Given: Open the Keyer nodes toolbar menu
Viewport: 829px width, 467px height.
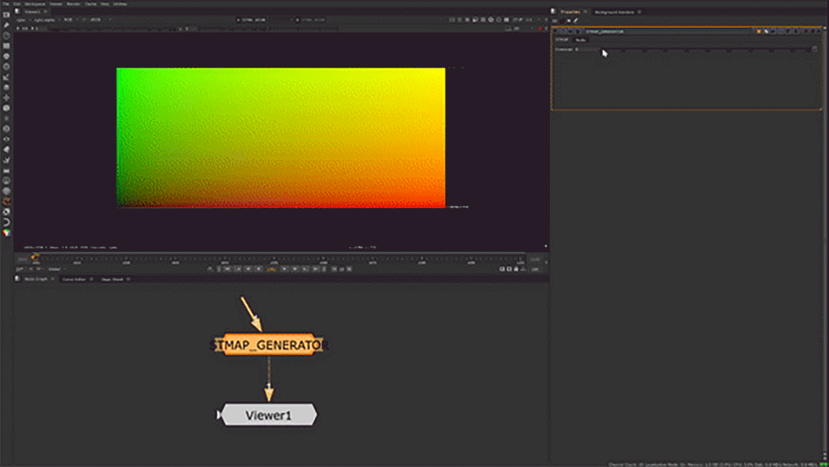Looking at the screenshot, I should [x=6, y=77].
